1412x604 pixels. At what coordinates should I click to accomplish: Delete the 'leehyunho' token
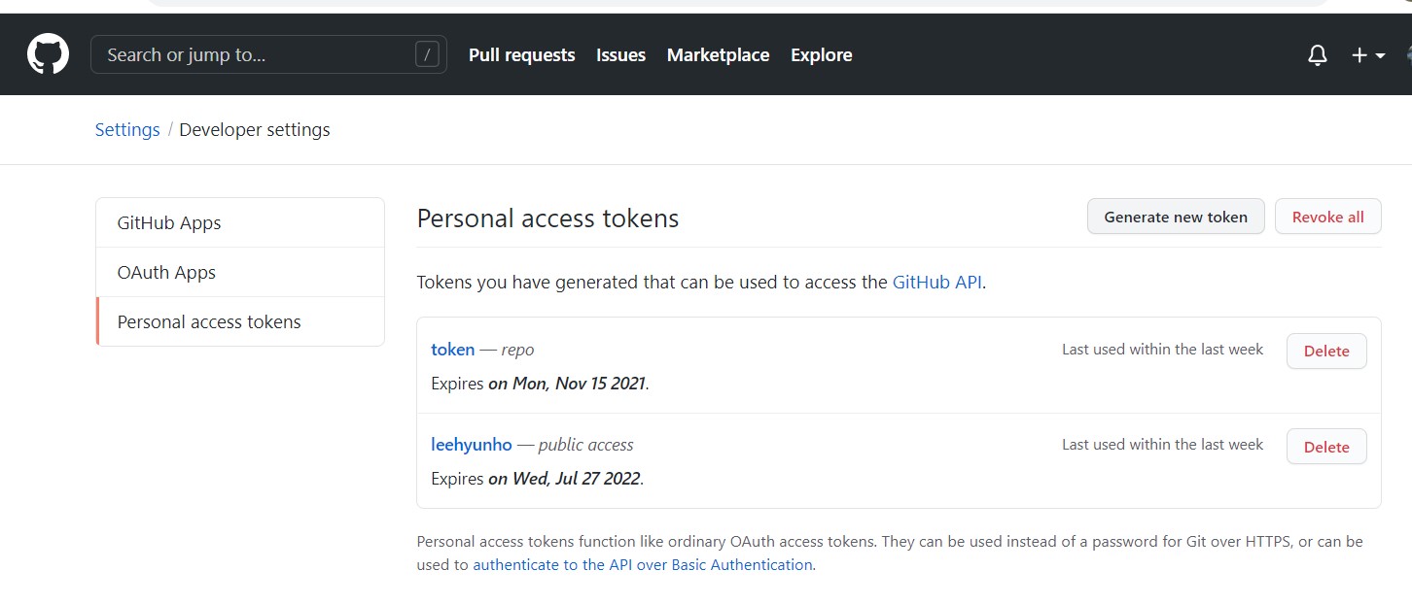click(x=1326, y=446)
